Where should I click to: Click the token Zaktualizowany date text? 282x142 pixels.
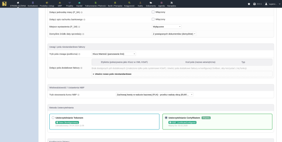pyautogui.click(x=70, y=126)
